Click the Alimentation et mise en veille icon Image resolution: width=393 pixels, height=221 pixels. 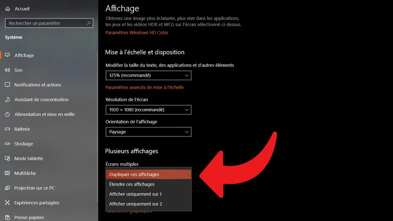[8, 114]
